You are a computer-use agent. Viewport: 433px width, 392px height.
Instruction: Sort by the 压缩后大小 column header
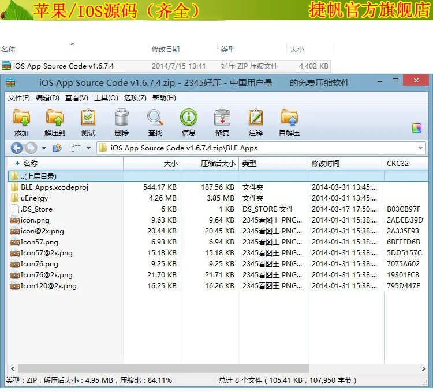(210, 164)
